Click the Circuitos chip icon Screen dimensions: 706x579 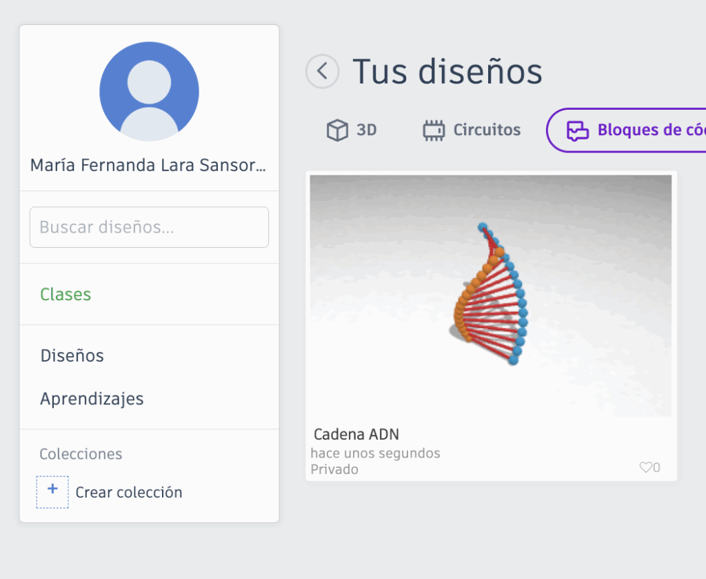[x=434, y=130]
